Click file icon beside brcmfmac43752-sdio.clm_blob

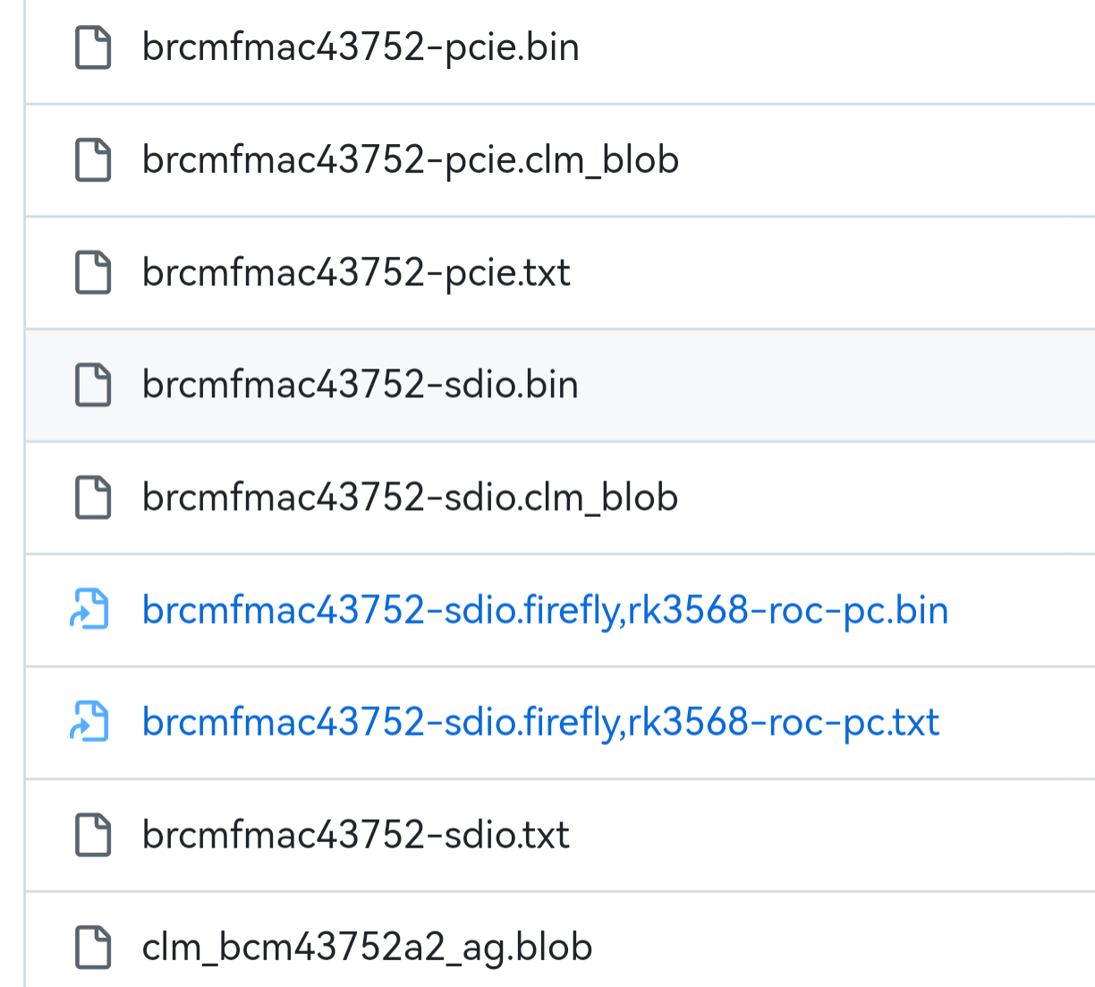[92, 498]
